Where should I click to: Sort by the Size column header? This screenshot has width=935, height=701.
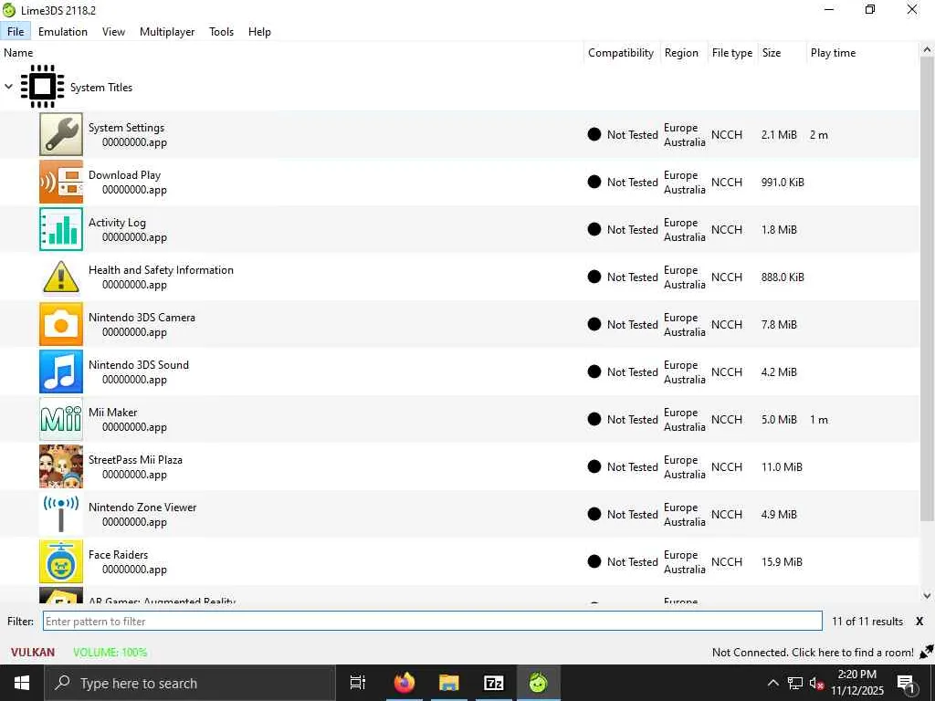click(782, 52)
